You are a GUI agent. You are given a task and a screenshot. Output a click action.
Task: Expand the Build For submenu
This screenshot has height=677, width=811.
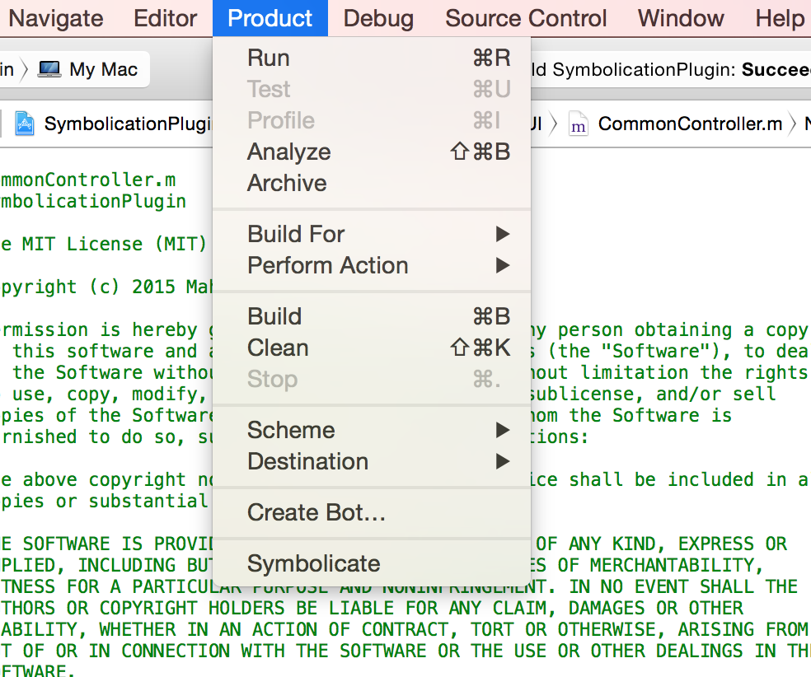point(372,234)
